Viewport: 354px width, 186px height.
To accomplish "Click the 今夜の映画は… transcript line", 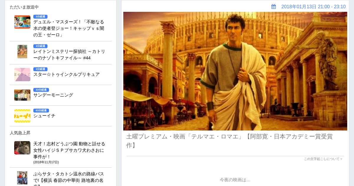I will (235, 180).
